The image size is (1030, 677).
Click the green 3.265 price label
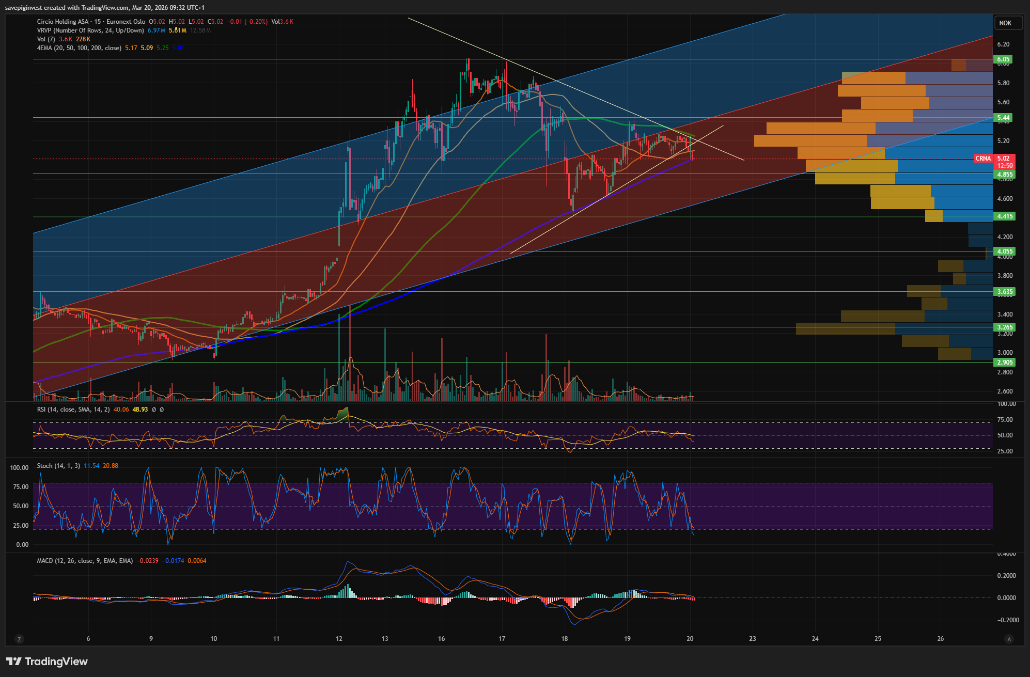tap(1005, 327)
